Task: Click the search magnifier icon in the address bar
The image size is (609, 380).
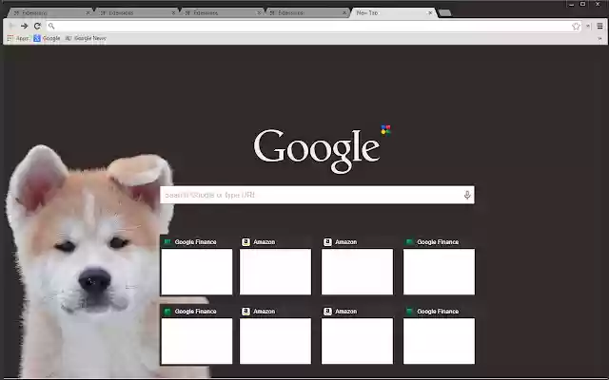Action: (x=51, y=26)
